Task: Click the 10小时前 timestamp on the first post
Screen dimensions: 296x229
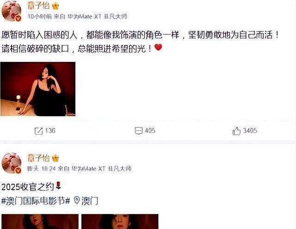Action: click(40, 17)
